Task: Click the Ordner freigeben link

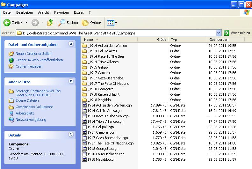Action: [x=29, y=66]
